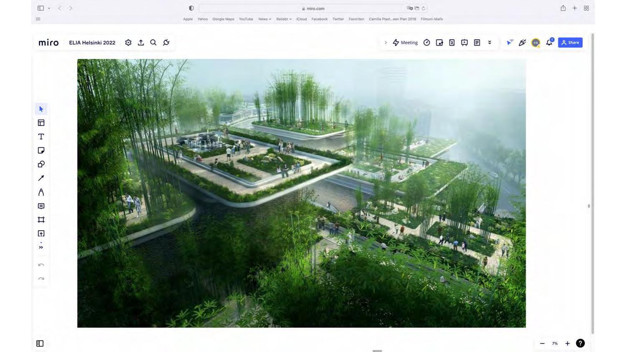Open the templates tool

pyautogui.click(x=41, y=123)
